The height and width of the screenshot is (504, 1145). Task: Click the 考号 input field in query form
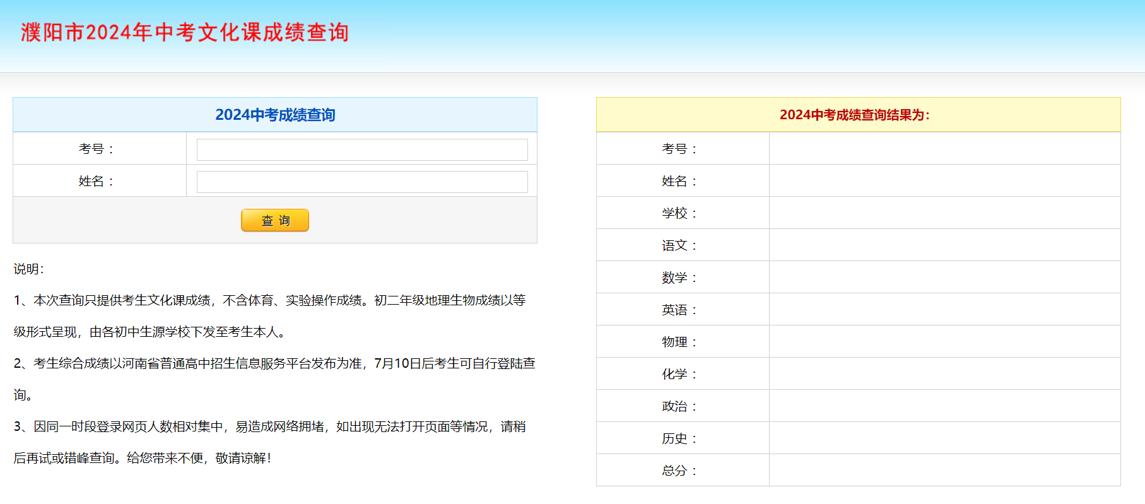361,149
